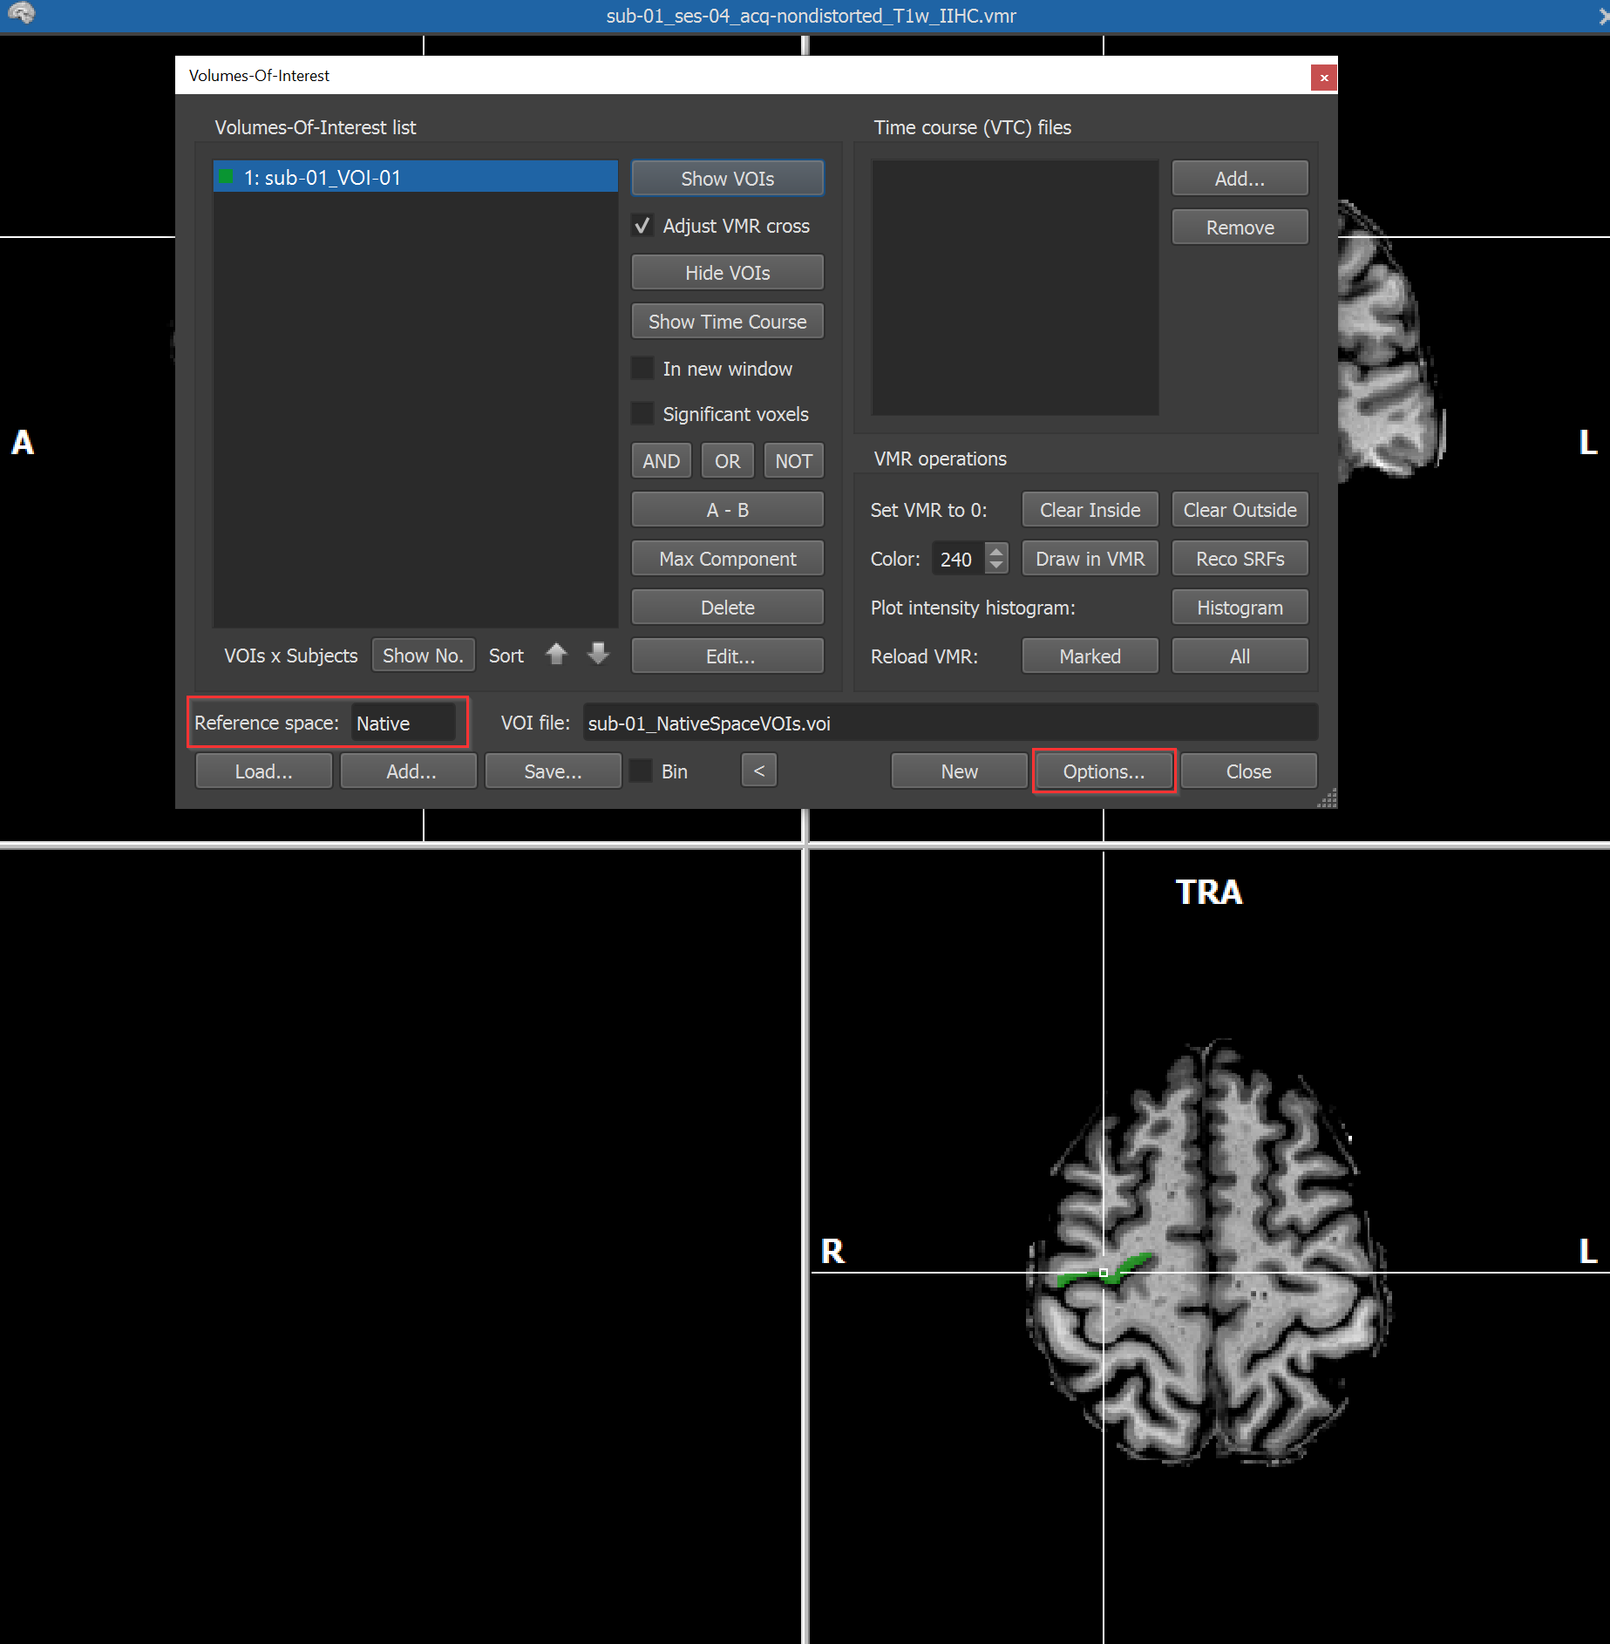
Task: Click the green color square of sub-01_VOI-01
Action: coord(227,177)
